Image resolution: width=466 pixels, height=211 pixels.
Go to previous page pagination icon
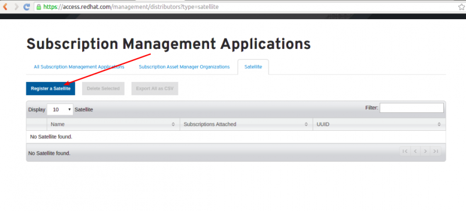(x=415, y=151)
